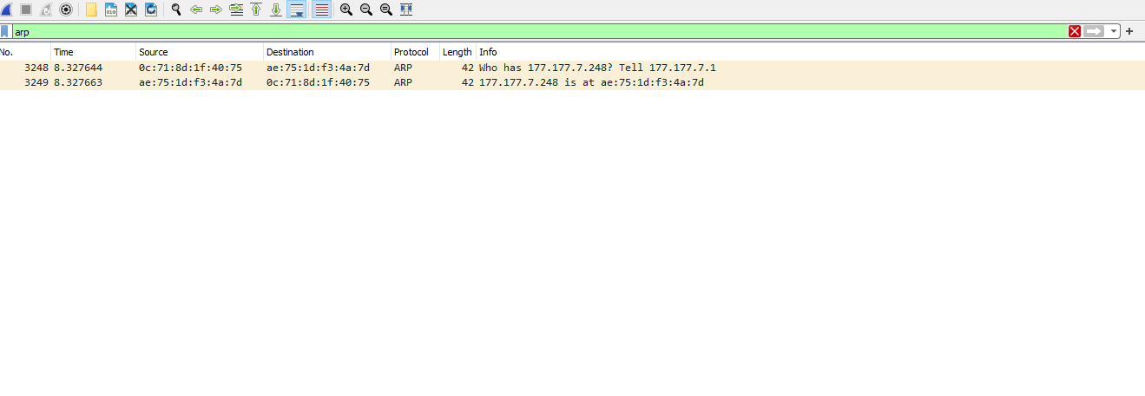Start capture with the shark fin icon
This screenshot has height=396, width=1145.
click(x=6, y=10)
